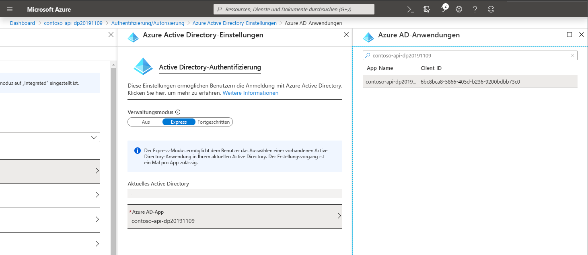Enable the Express management mode
The height and width of the screenshot is (255, 588).
click(x=179, y=122)
